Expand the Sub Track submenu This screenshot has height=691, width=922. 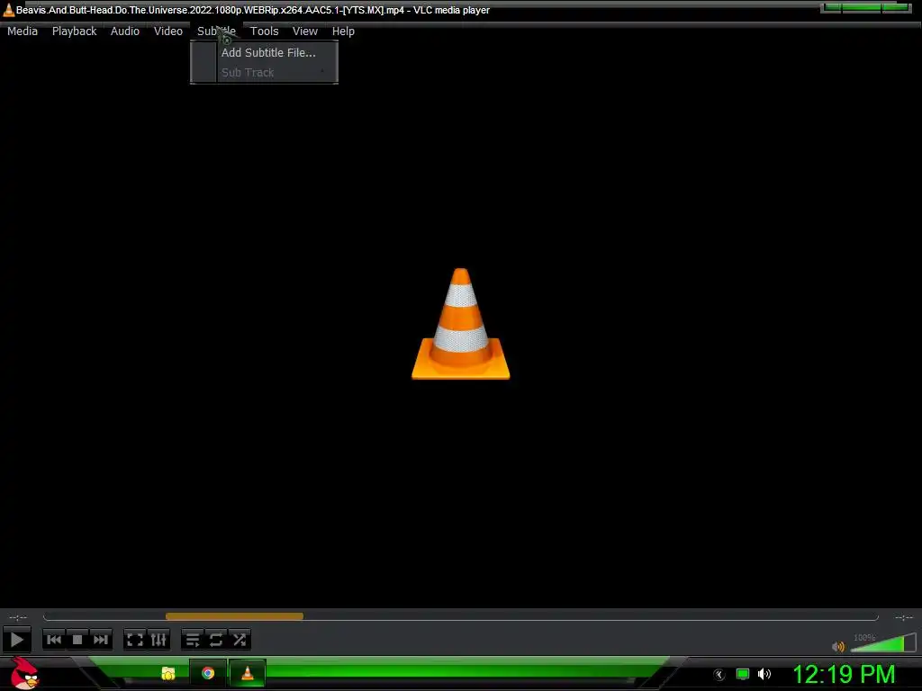click(x=264, y=72)
